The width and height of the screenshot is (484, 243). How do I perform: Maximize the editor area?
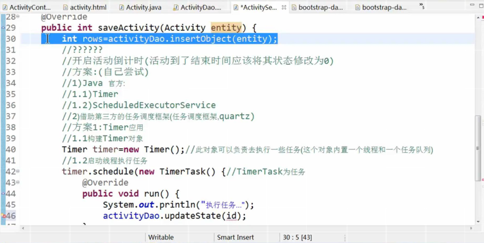click(481, 6)
